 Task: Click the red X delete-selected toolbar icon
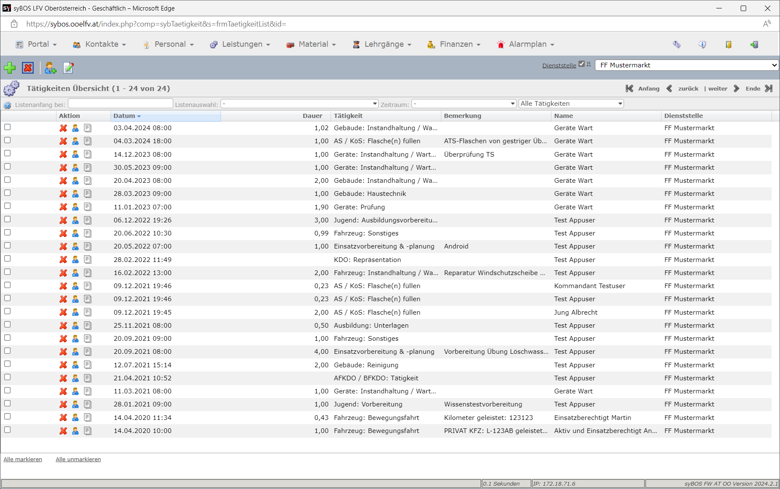click(x=28, y=67)
